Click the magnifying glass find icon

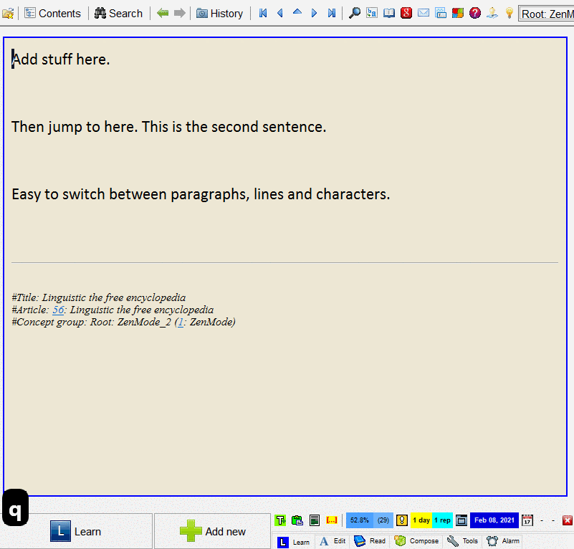click(x=354, y=13)
